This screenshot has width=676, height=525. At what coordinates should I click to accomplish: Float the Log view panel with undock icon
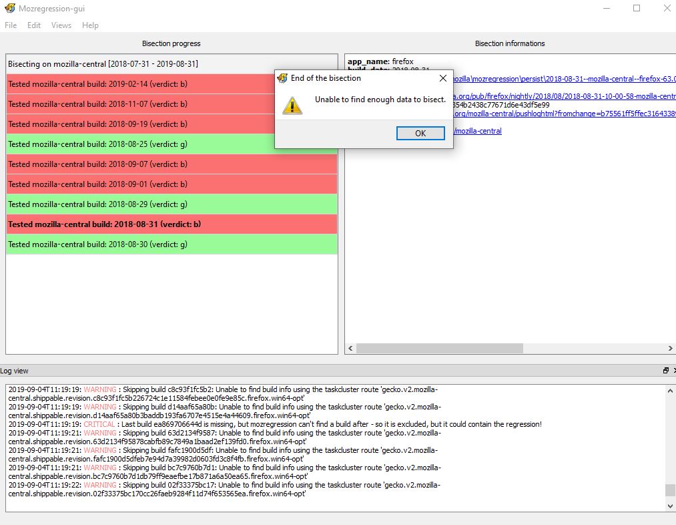pos(665,371)
